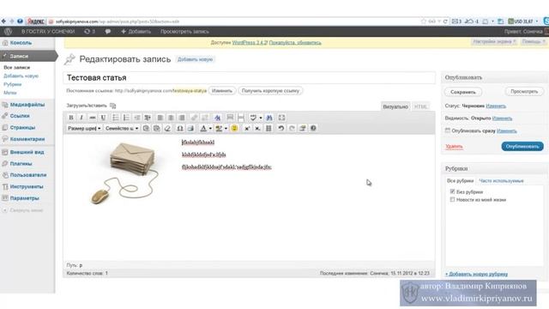This screenshot has height=309, width=549.
Task: Open 'Внешний вид' in the sidebar
Action: tap(27, 152)
